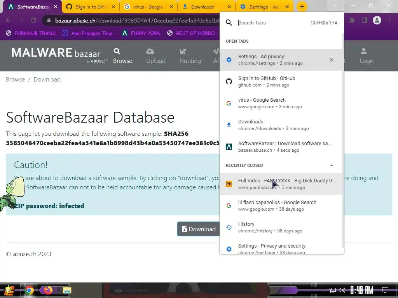Click the blue download icon in tabs list
Screen dimensions: 398x298
tap(229, 125)
